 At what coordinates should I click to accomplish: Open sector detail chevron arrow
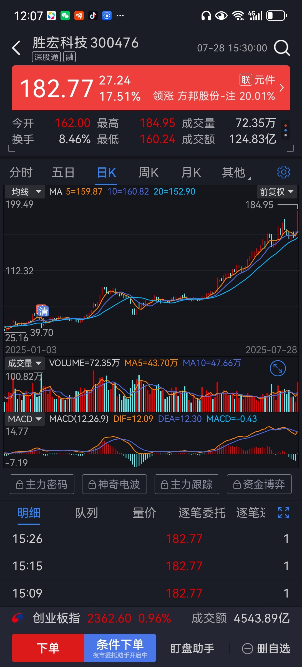click(281, 88)
